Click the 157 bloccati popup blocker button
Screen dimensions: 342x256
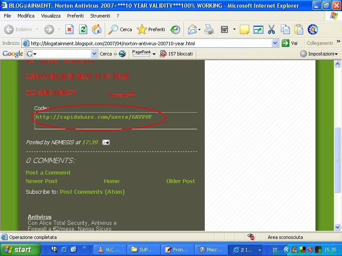(x=177, y=54)
